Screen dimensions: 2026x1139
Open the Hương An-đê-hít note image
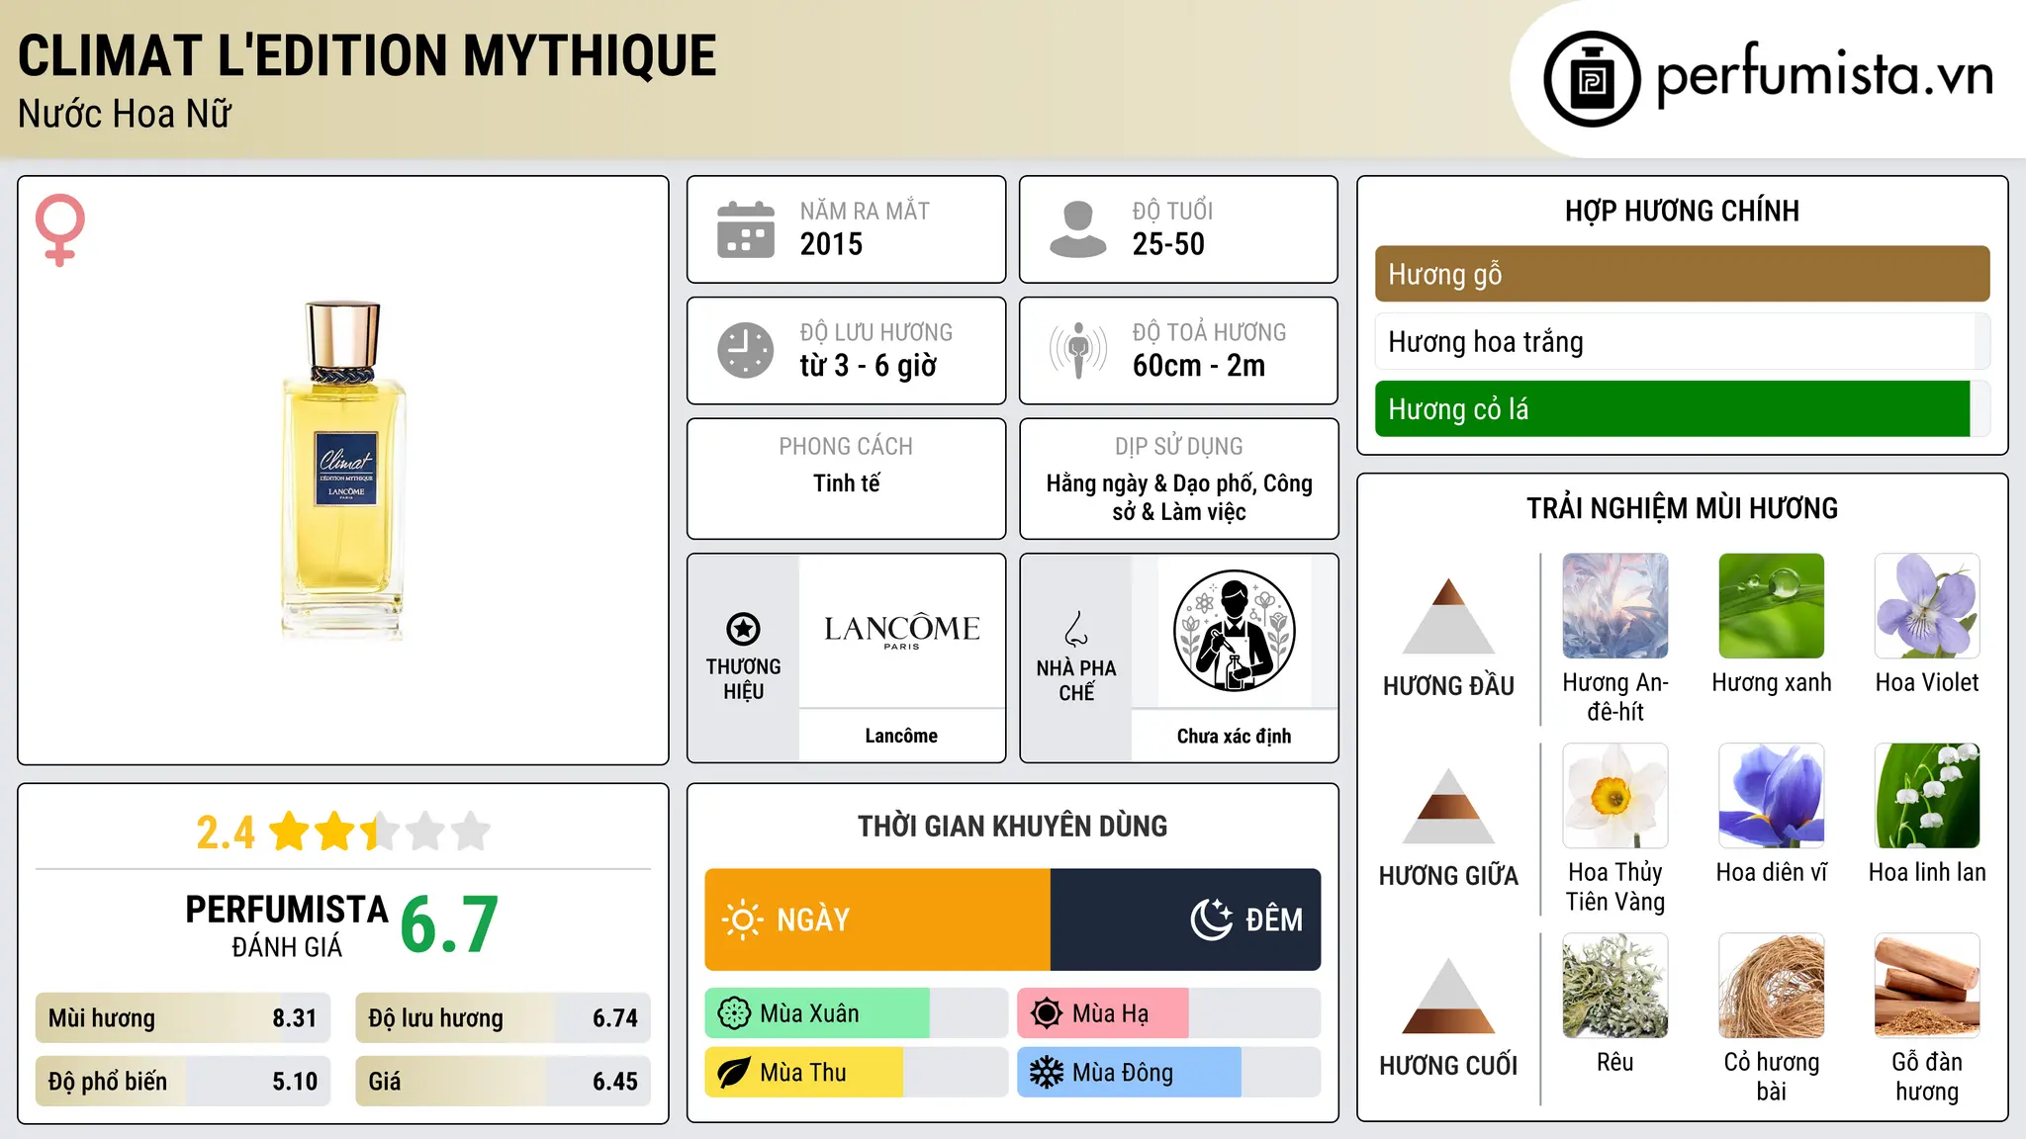[1615, 606]
